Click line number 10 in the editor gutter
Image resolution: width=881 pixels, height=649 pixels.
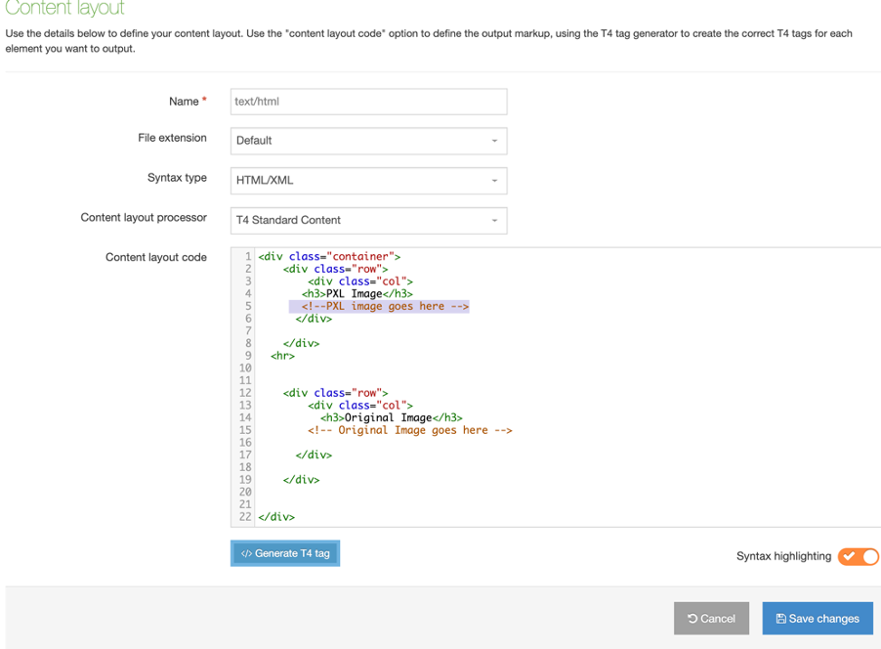click(x=245, y=368)
